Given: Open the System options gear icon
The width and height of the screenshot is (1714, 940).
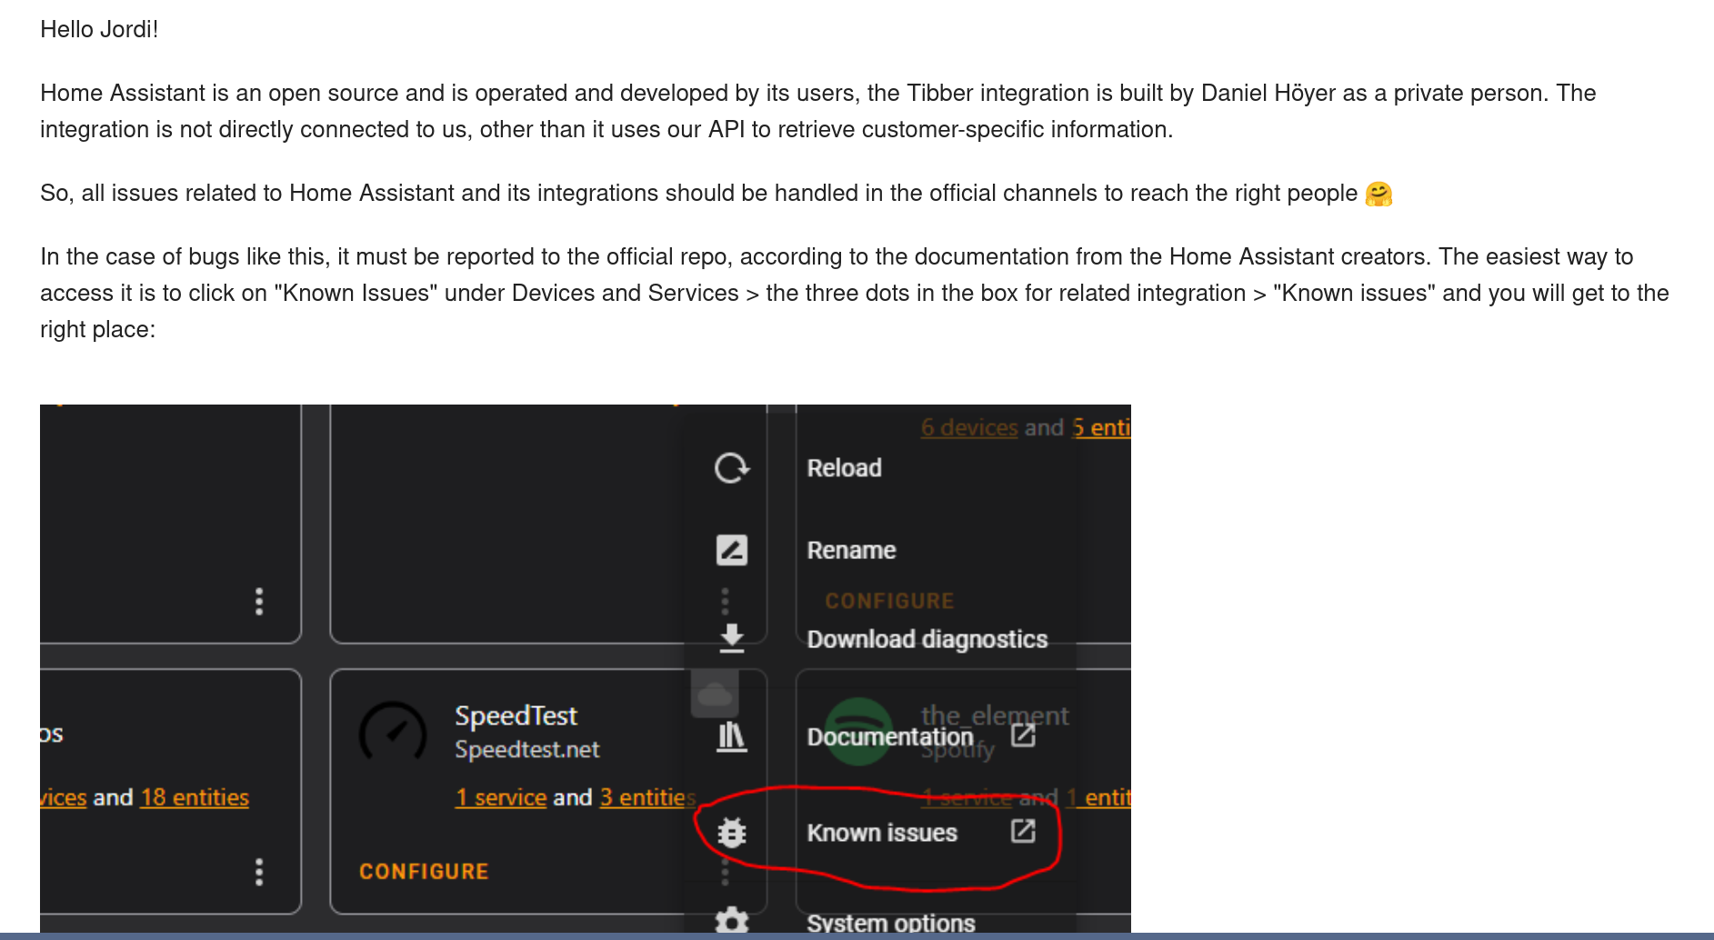Looking at the screenshot, I should pyautogui.click(x=733, y=921).
